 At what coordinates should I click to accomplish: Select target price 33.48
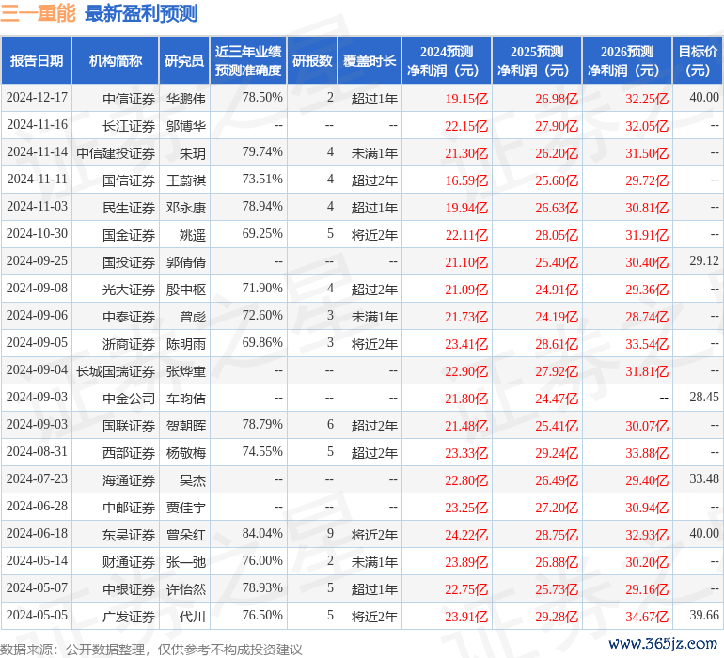[704, 478]
